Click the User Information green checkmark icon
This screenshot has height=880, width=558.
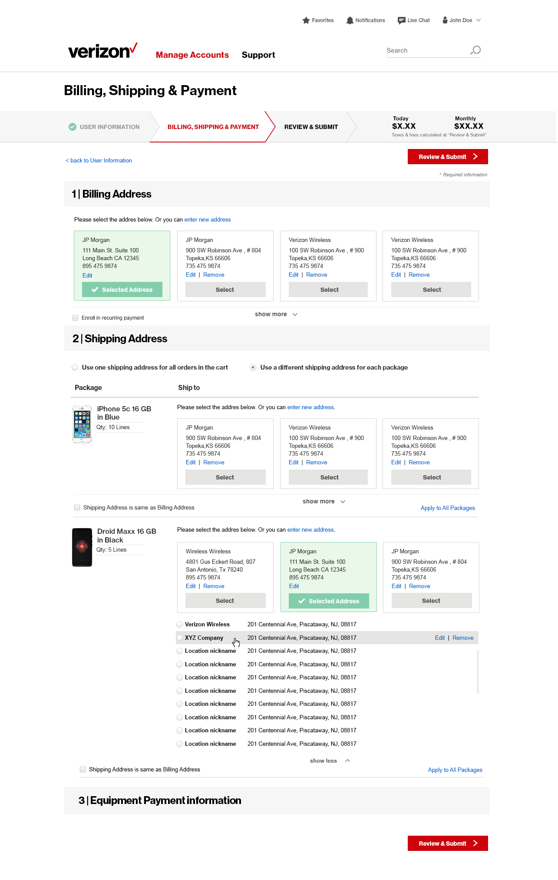pos(73,127)
